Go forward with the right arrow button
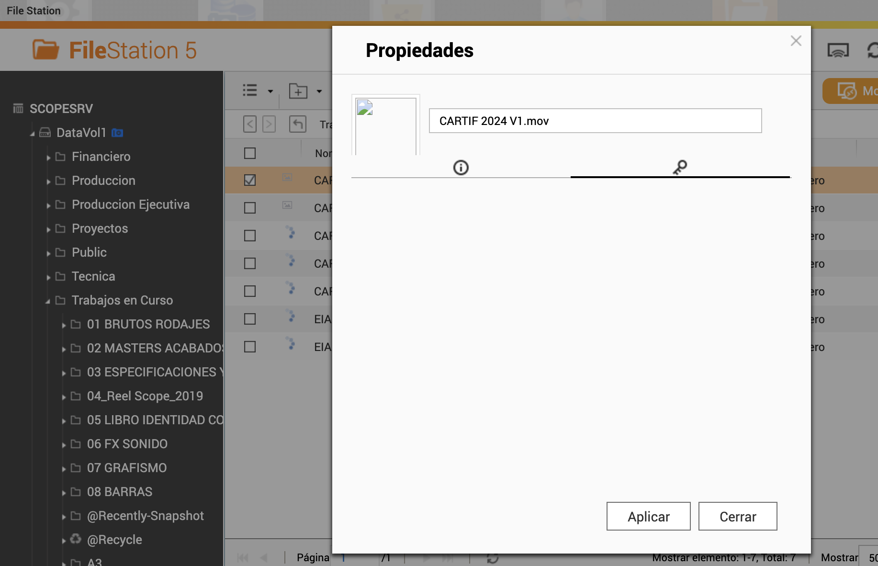The height and width of the screenshot is (566, 878). pyautogui.click(x=269, y=124)
